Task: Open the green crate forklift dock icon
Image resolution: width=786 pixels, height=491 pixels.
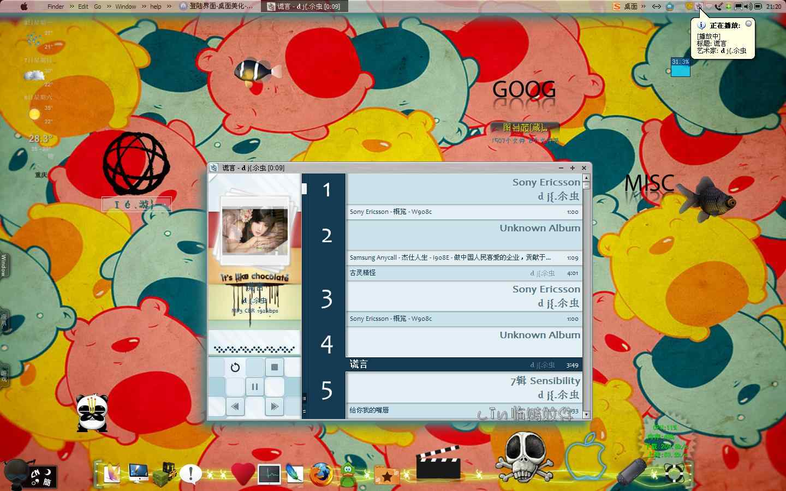Action: point(164,474)
